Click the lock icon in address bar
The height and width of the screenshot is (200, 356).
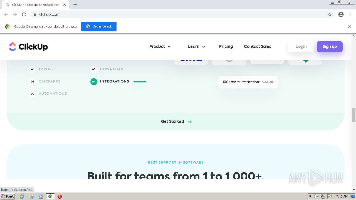(35, 14)
